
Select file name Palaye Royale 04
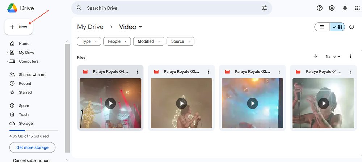[x=110, y=71]
